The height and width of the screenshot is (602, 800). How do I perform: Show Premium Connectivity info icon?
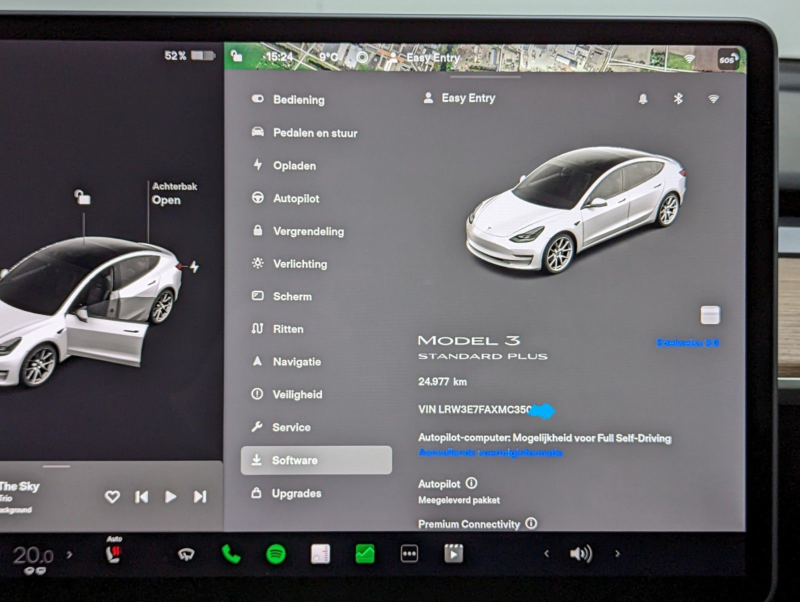click(531, 523)
